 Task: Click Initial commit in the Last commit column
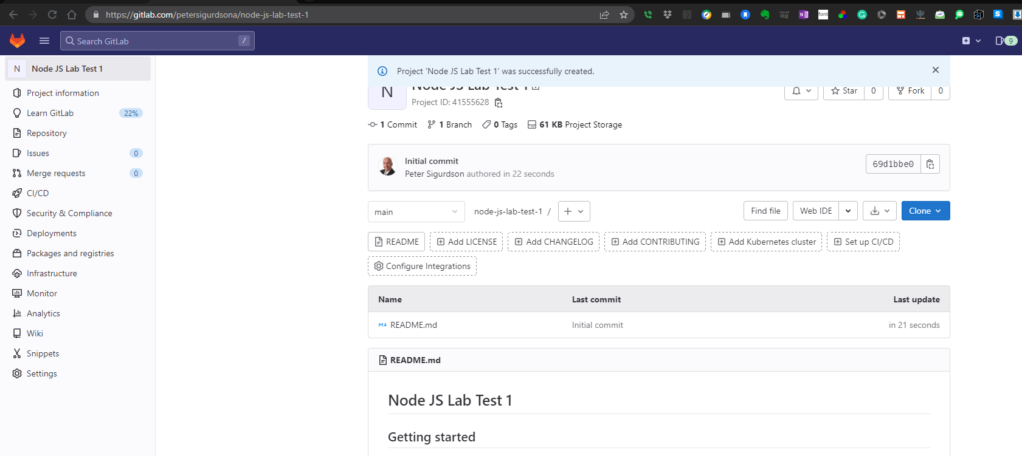click(598, 325)
